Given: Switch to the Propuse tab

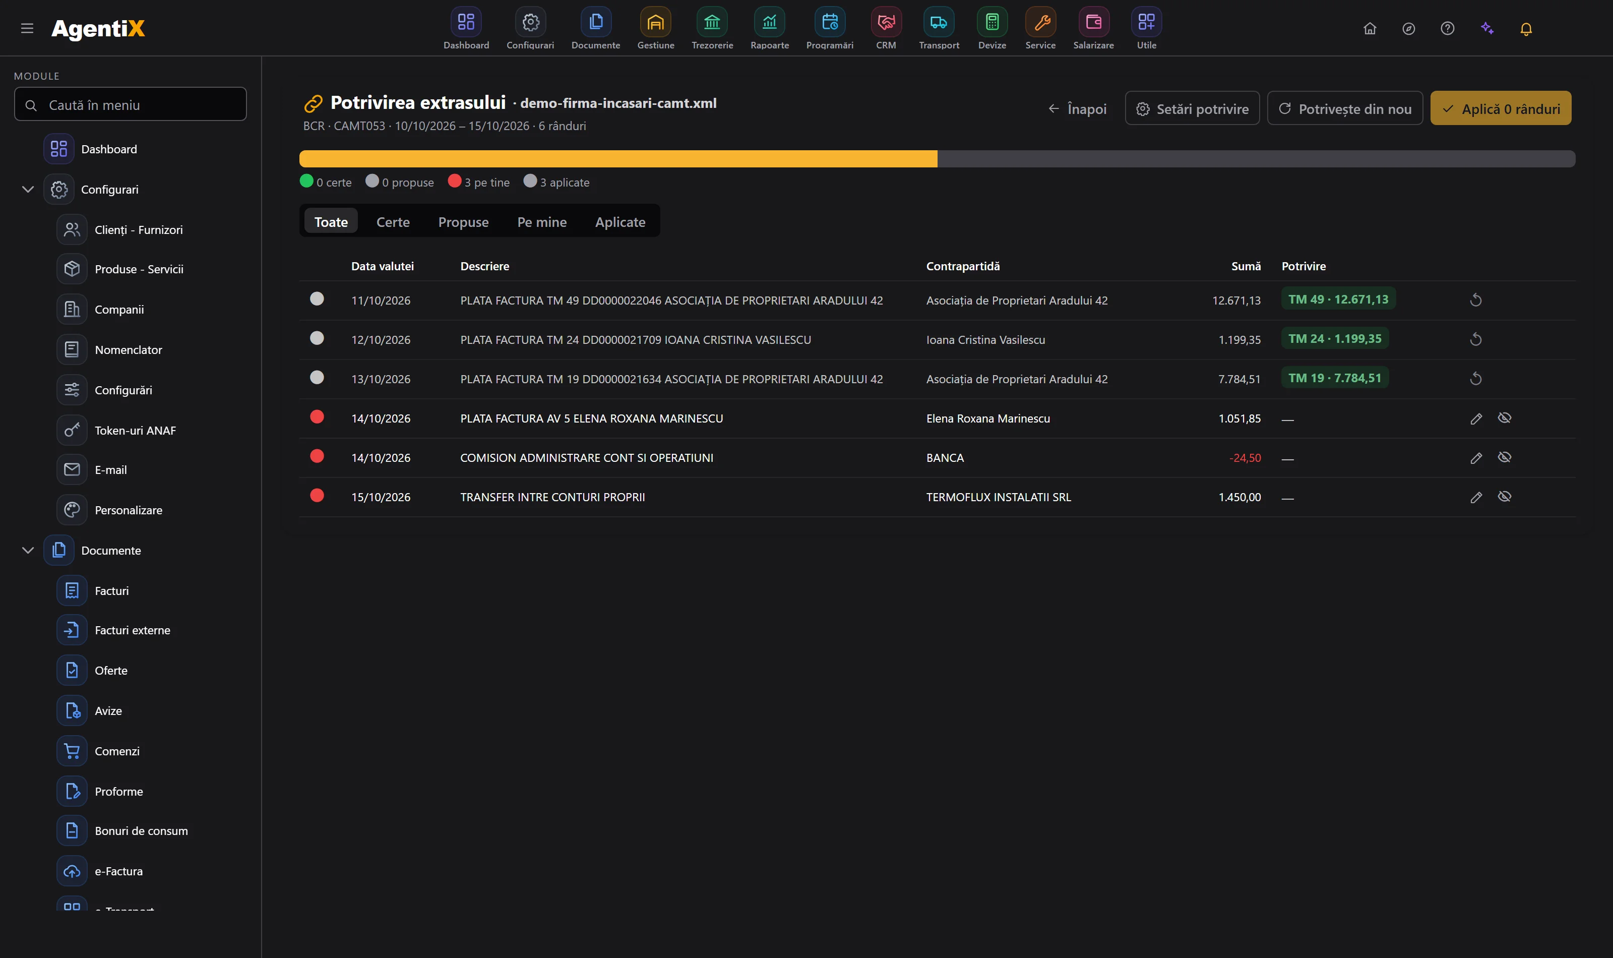Looking at the screenshot, I should tap(463, 221).
